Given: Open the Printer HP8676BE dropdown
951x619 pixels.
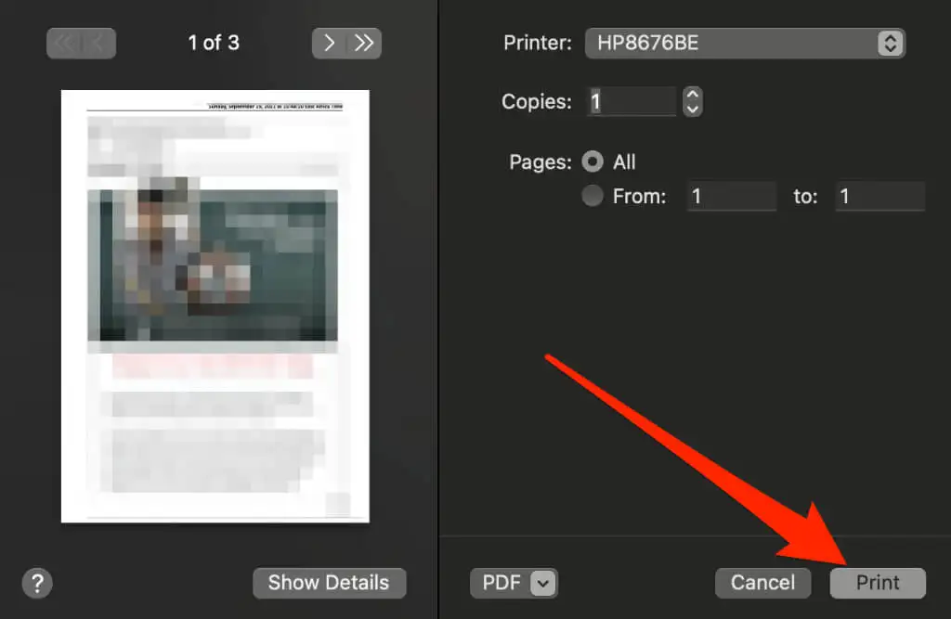Looking at the screenshot, I should [745, 43].
